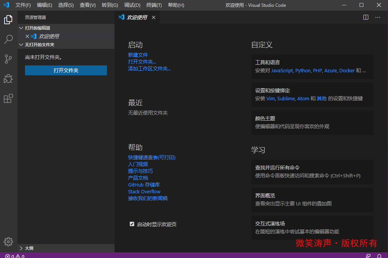Image resolution: width=388 pixels, height=258 pixels.
Task: Click the 尚未打开文件夹。 message
Action: [43, 57]
